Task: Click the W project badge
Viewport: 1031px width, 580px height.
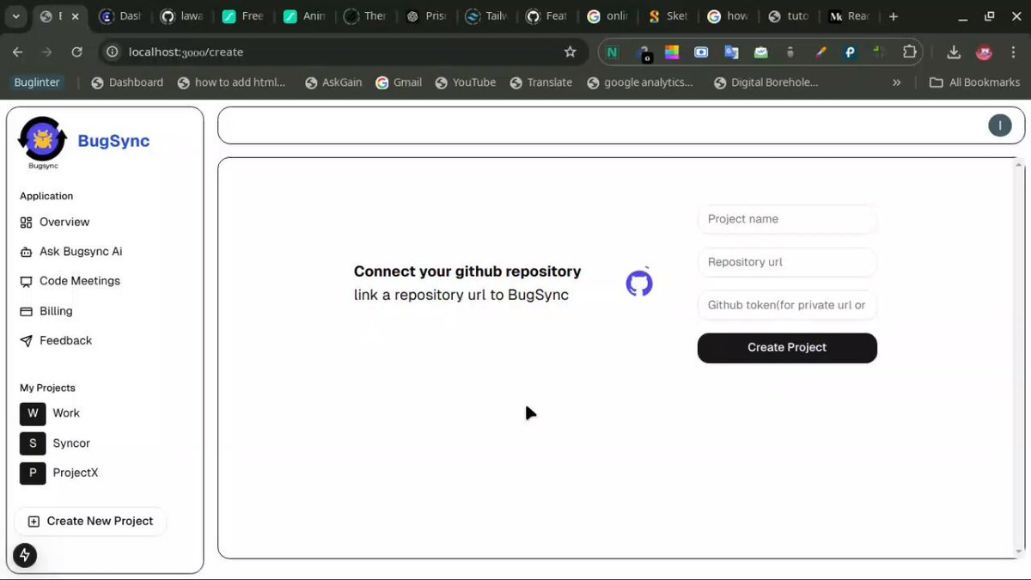Action: tap(33, 413)
